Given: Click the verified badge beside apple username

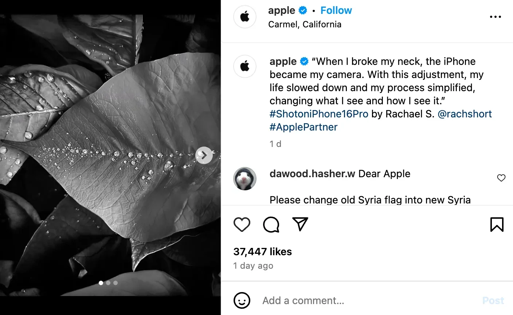Looking at the screenshot, I should click(303, 10).
